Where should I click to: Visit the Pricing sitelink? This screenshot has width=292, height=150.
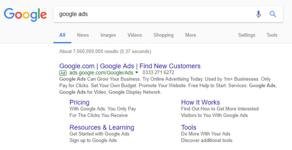coord(79,102)
